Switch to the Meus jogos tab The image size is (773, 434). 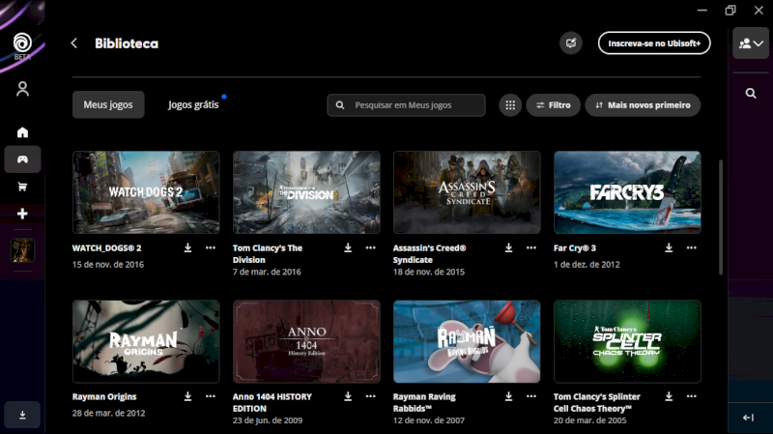108,104
